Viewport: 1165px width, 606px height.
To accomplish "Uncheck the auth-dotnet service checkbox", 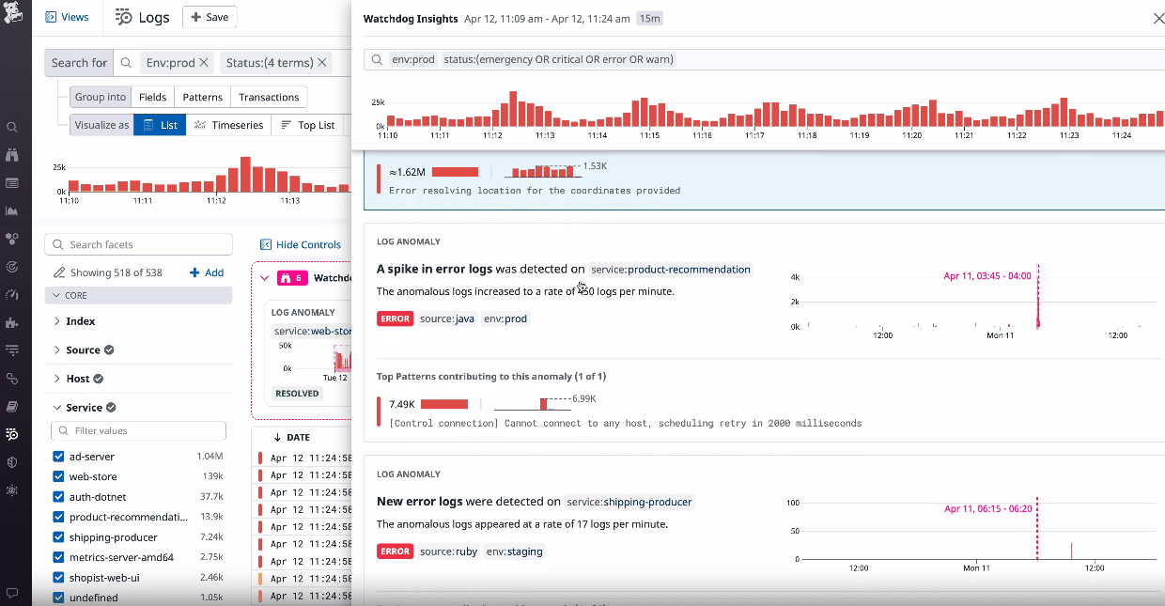I will (x=58, y=497).
